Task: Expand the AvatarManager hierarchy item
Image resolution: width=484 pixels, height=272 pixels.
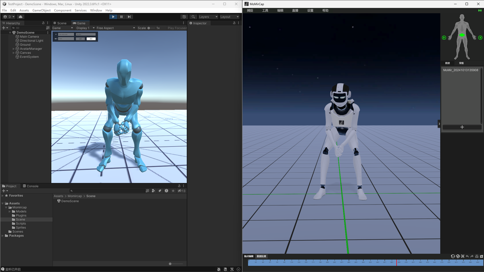Action: click(14, 49)
